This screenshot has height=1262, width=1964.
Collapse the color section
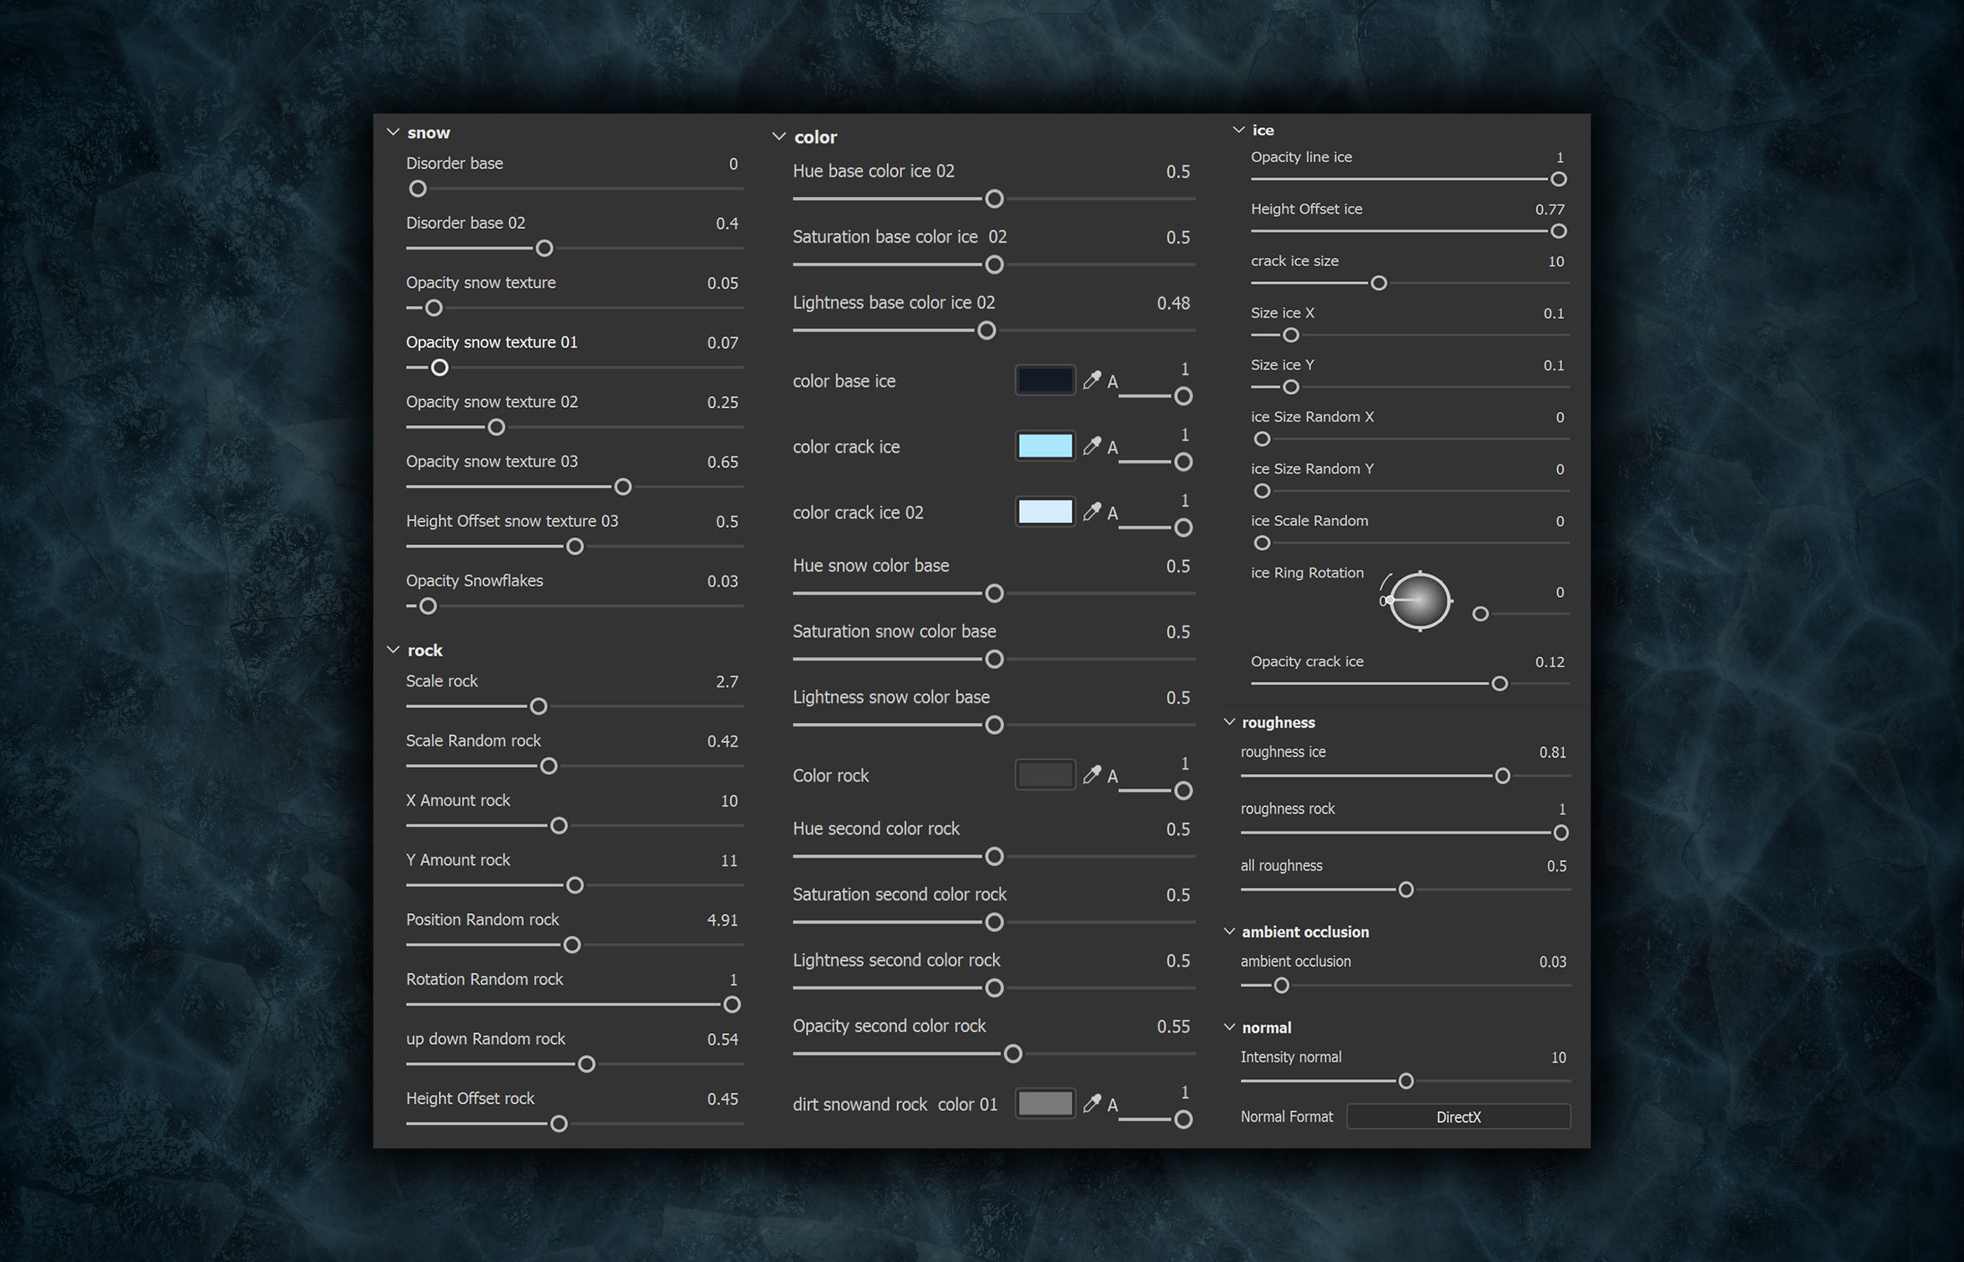pyautogui.click(x=779, y=137)
